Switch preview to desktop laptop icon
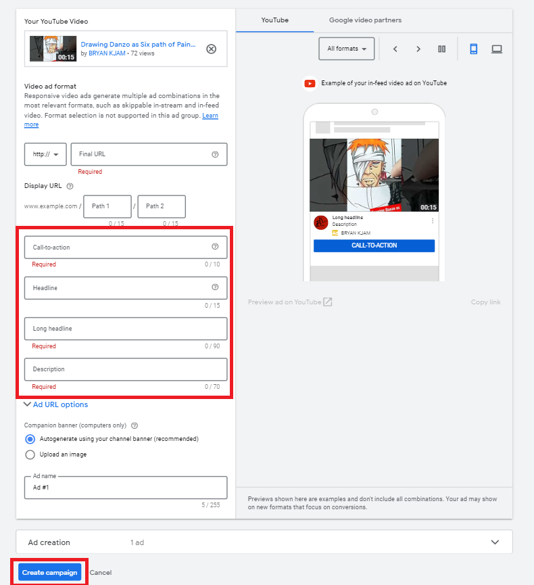Screen dimensions: 534x585 [x=497, y=49]
